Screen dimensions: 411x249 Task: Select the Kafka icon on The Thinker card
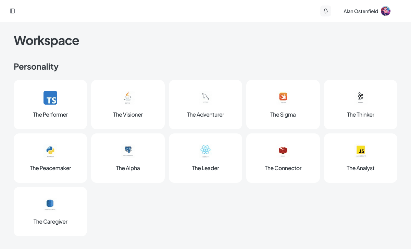(360, 97)
